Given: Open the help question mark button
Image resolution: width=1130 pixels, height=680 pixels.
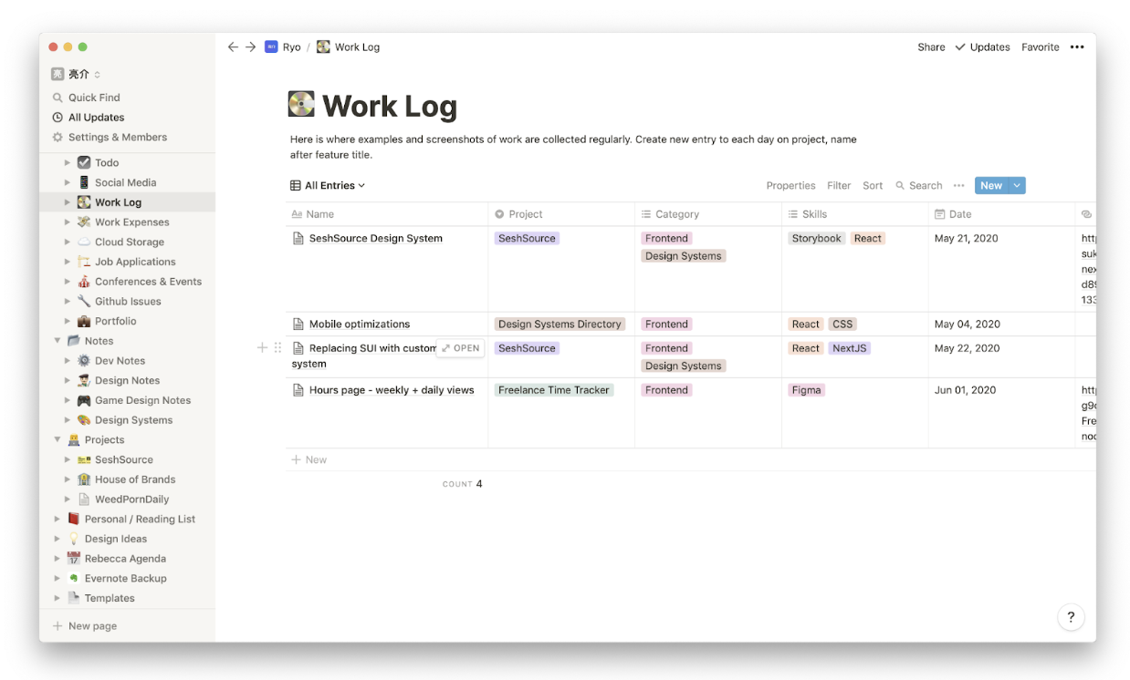Looking at the screenshot, I should click(1071, 616).
